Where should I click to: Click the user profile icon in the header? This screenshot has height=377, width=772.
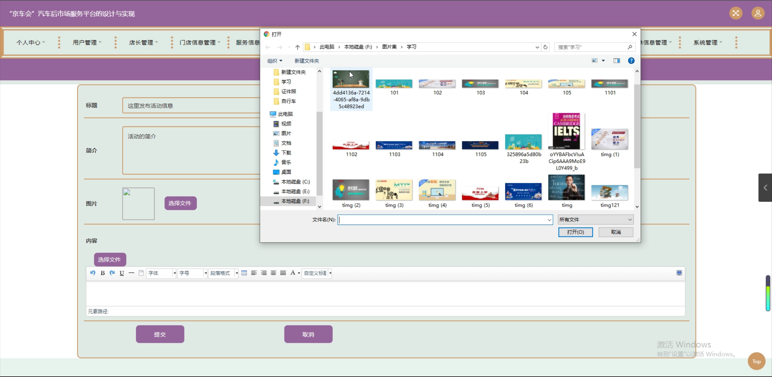[x=758, y=13]
